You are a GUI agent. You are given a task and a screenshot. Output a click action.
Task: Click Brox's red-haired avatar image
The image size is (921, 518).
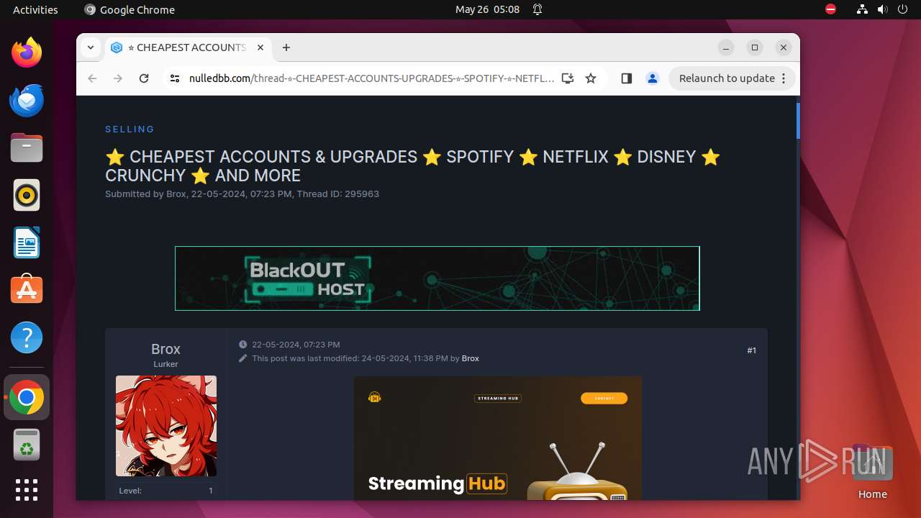click(x=166, y=426)
